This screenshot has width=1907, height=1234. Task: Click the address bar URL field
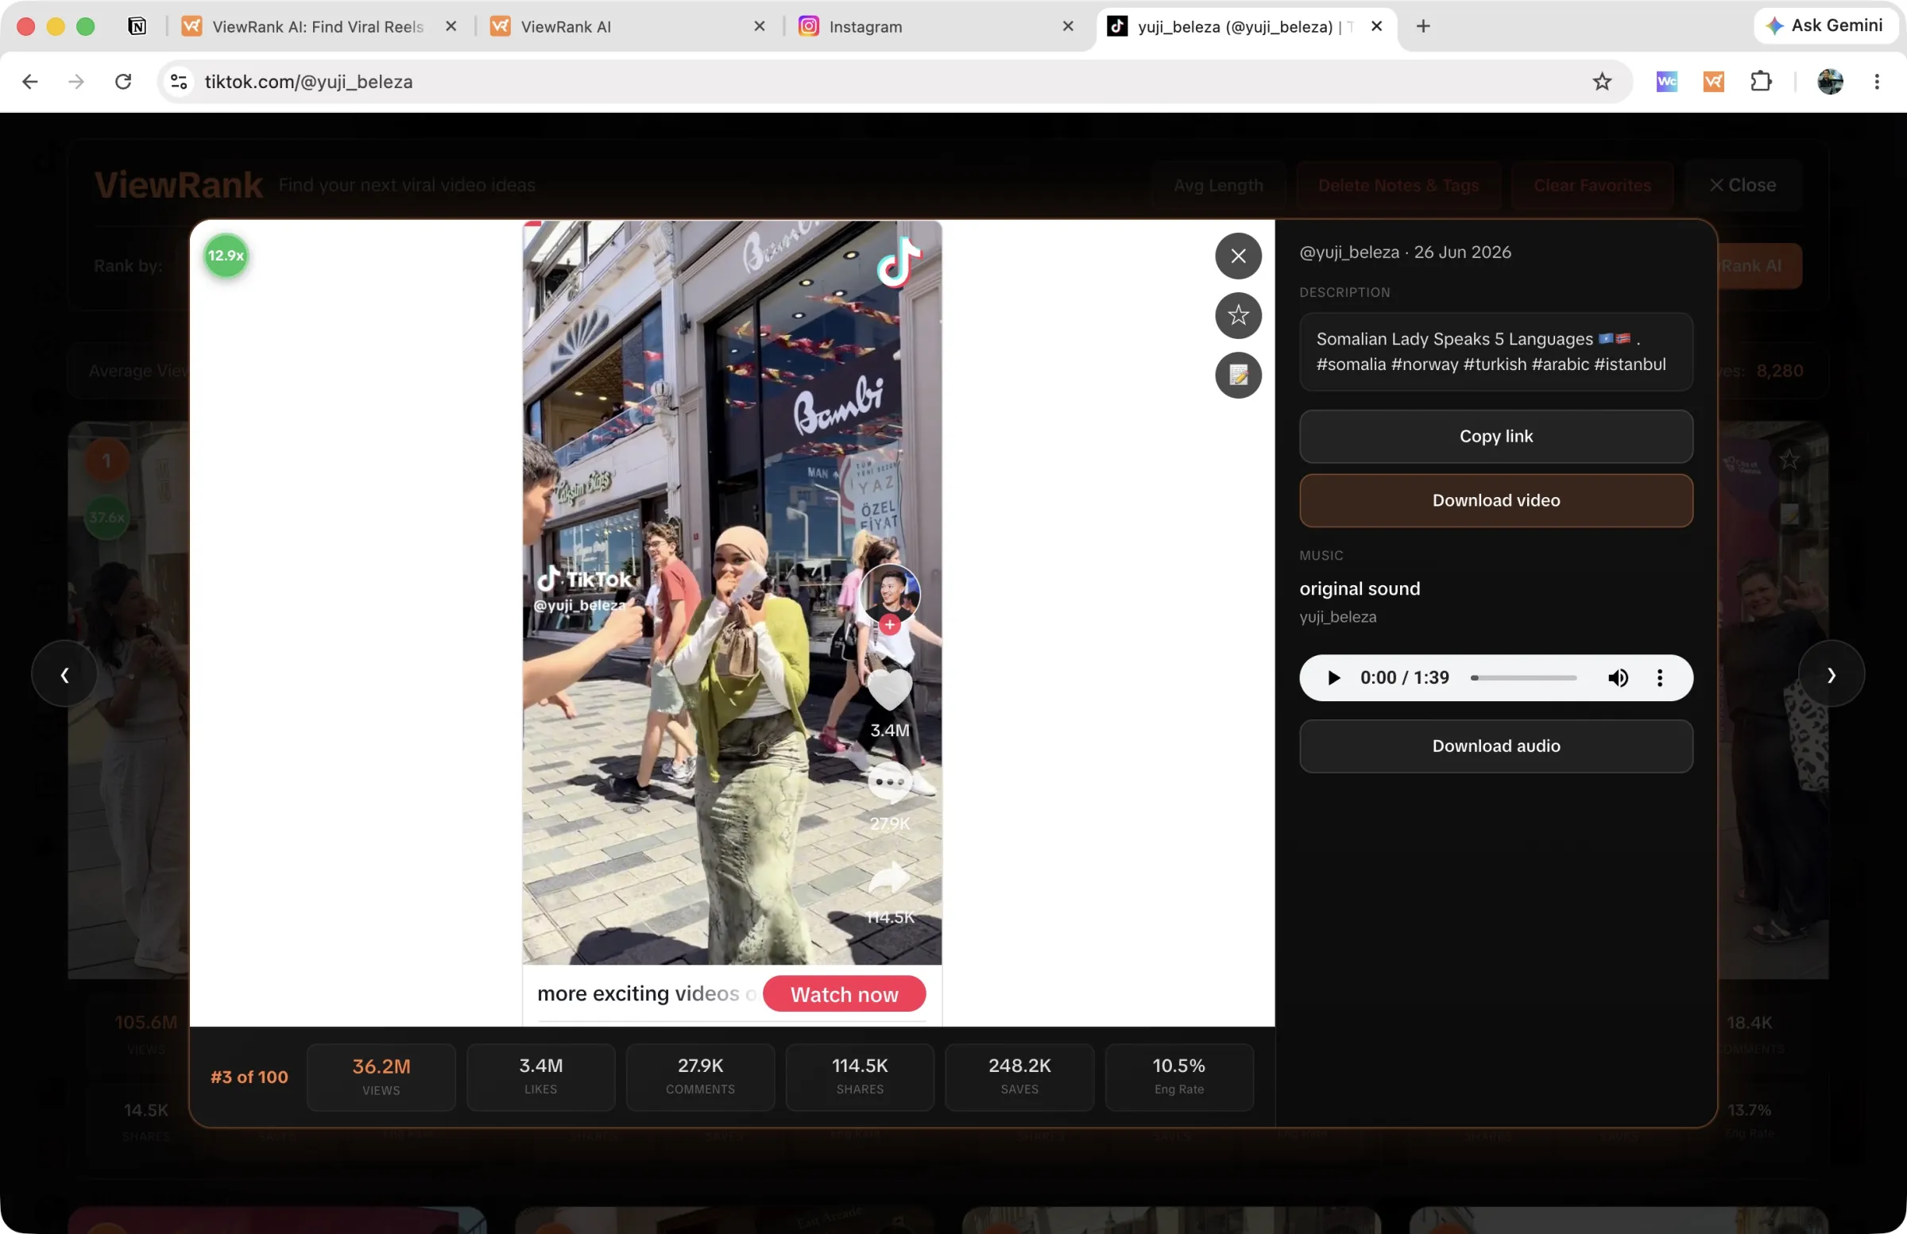(893, 82)
